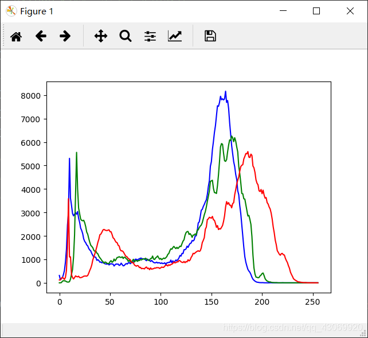Image resolution: width=368 pixels, height=338 pixels.
Task: Click the y-axis label 2000
Action: click(31, 236)
